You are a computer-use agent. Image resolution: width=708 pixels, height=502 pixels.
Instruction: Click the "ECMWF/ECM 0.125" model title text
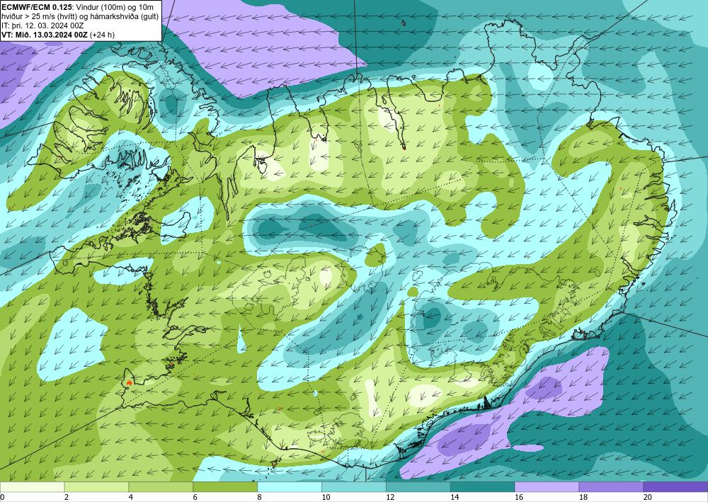coord(35,7)
